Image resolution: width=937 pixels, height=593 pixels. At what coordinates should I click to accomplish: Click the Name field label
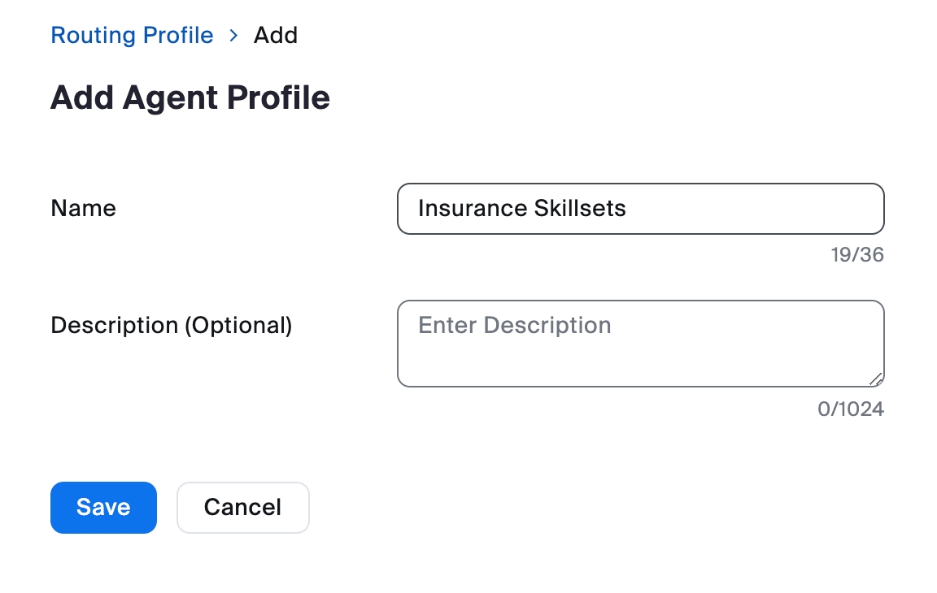coord(83,208)
